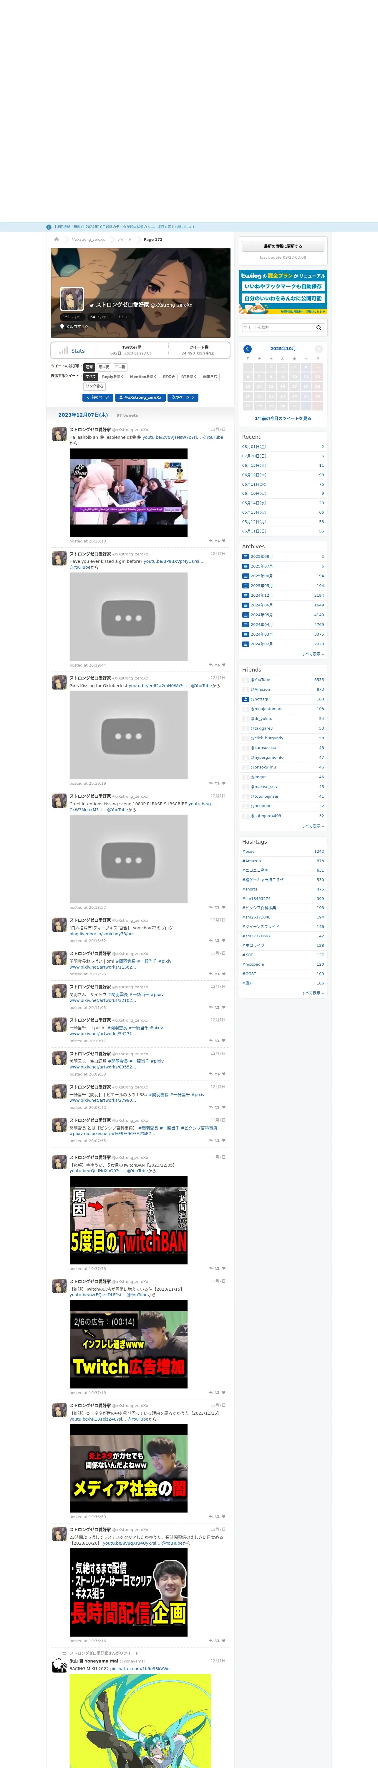The height and width of the screenshot is (1768, 378).
Task: Open the 2024年04月 archive list icon
Action: tap(246, 625)
